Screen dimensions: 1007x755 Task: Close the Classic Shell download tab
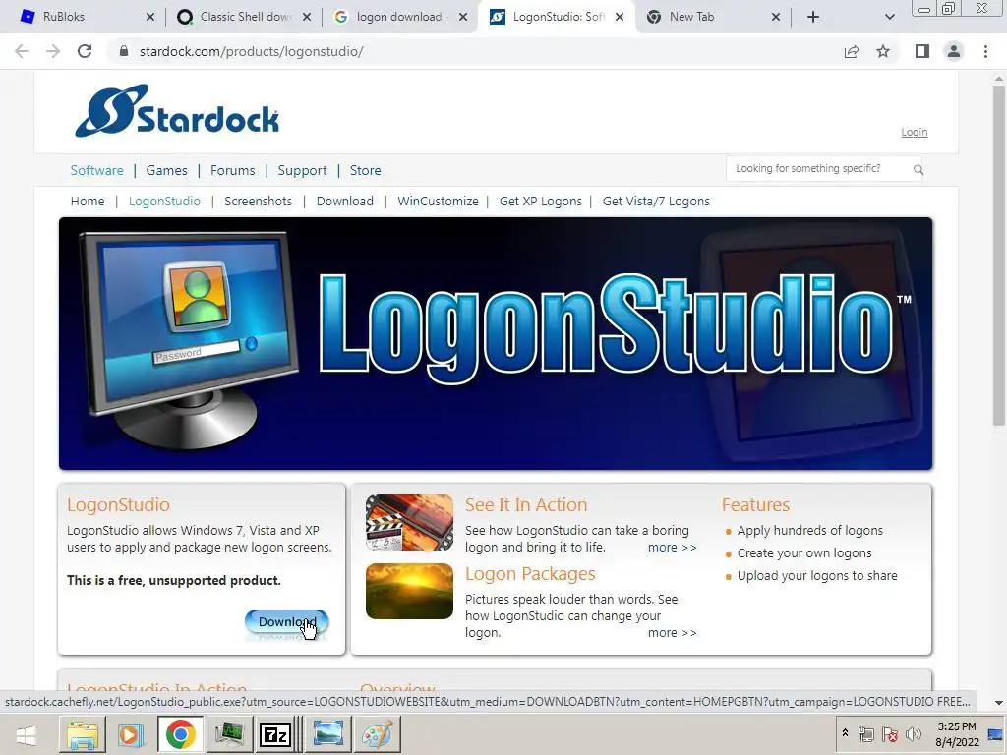(x=307, y=18)
